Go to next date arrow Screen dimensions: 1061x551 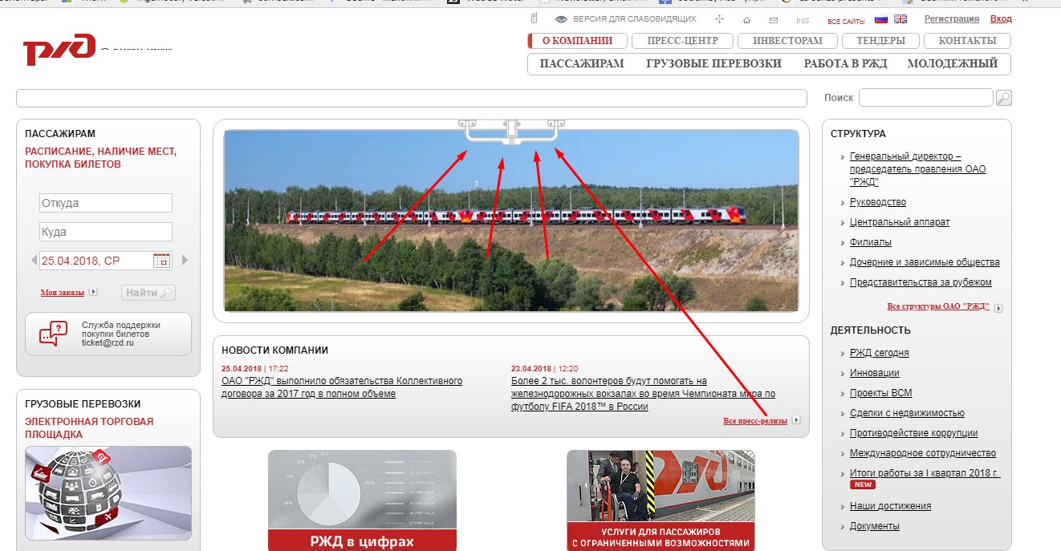click(185, 260)
